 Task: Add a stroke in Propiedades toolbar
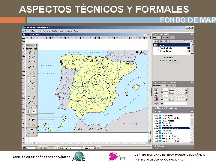pyautogui.click(x=156, y=41)
